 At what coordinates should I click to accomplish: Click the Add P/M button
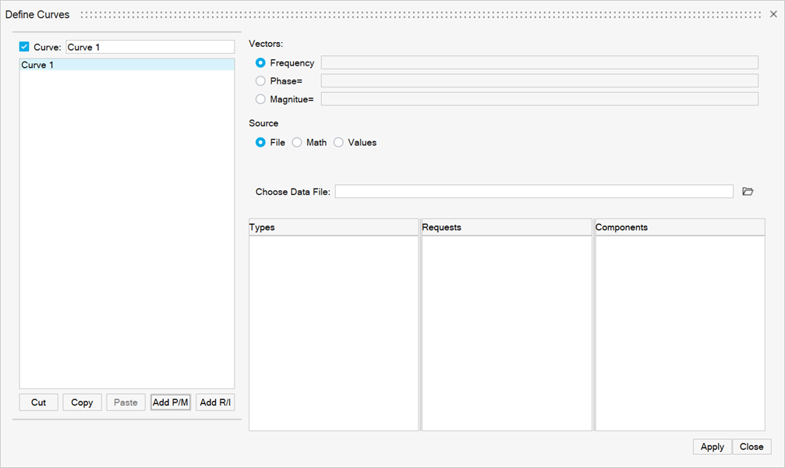pos(171,402)
